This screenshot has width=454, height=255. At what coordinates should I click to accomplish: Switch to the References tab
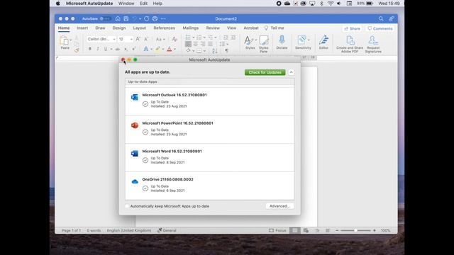pyautogui.click(x=164, y=28)
